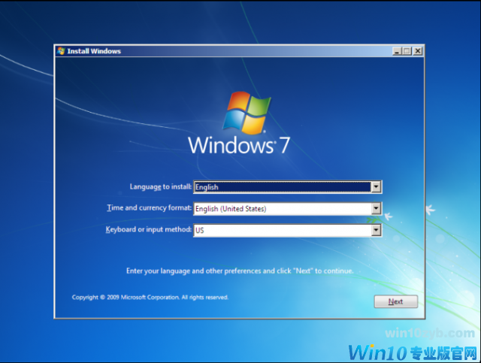Open the Language to install dropdown arrow
Image resolution: width=481 pixels, height=363 pixels.
[x=376, y=186]
